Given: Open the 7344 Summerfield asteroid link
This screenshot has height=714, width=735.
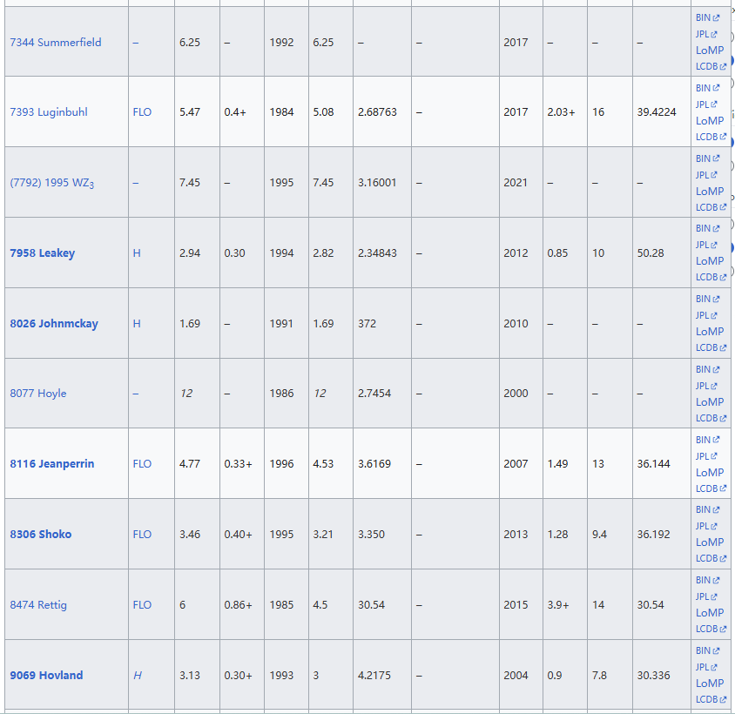Looking at the screenshot, I should point(56,42).
